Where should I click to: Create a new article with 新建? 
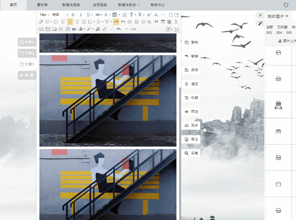point(27,75)
